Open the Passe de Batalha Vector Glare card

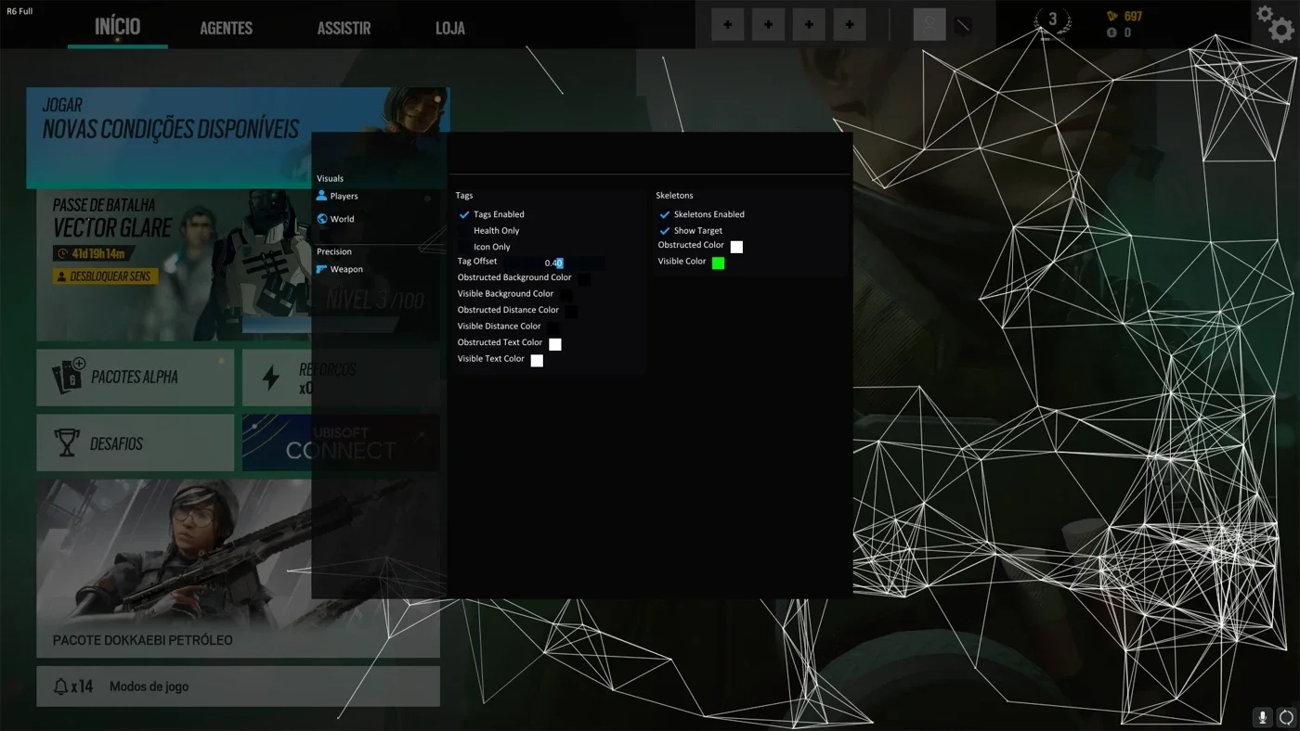coord(238,265)
